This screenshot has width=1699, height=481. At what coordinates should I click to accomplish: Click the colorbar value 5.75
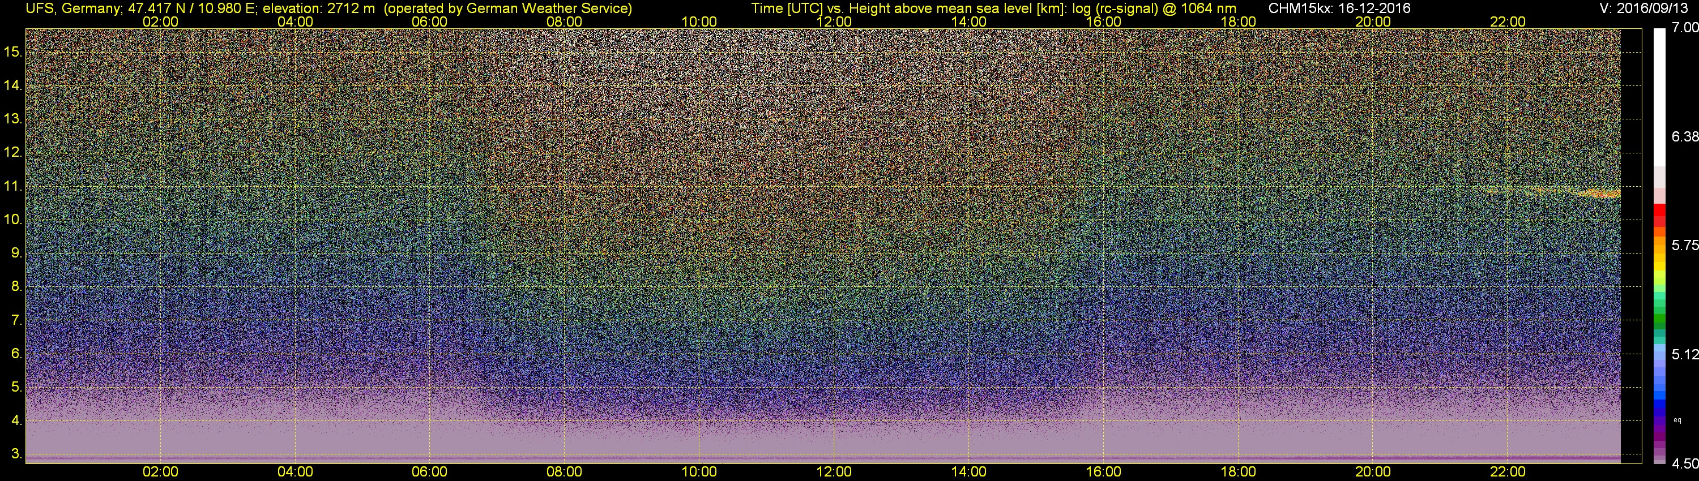point(1685,245)
